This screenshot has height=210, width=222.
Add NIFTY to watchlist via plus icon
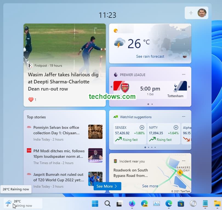176,127
